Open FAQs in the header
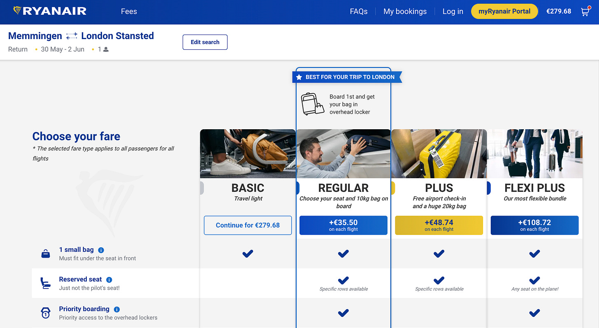599x328 pixels. click(x=359, y=12)
